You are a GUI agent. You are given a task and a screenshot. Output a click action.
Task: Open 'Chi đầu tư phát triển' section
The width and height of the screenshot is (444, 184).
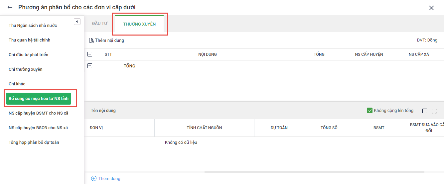point(28,55)
